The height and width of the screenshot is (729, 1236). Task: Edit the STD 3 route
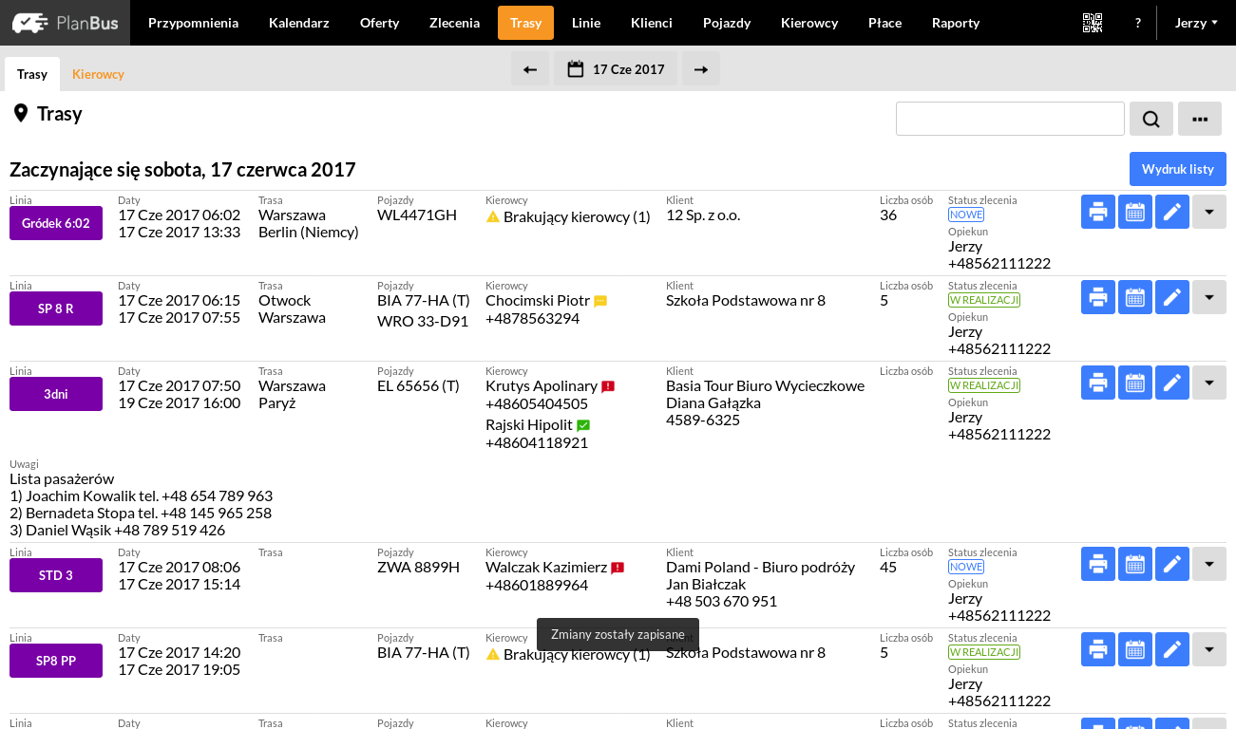coord(1172,564)
